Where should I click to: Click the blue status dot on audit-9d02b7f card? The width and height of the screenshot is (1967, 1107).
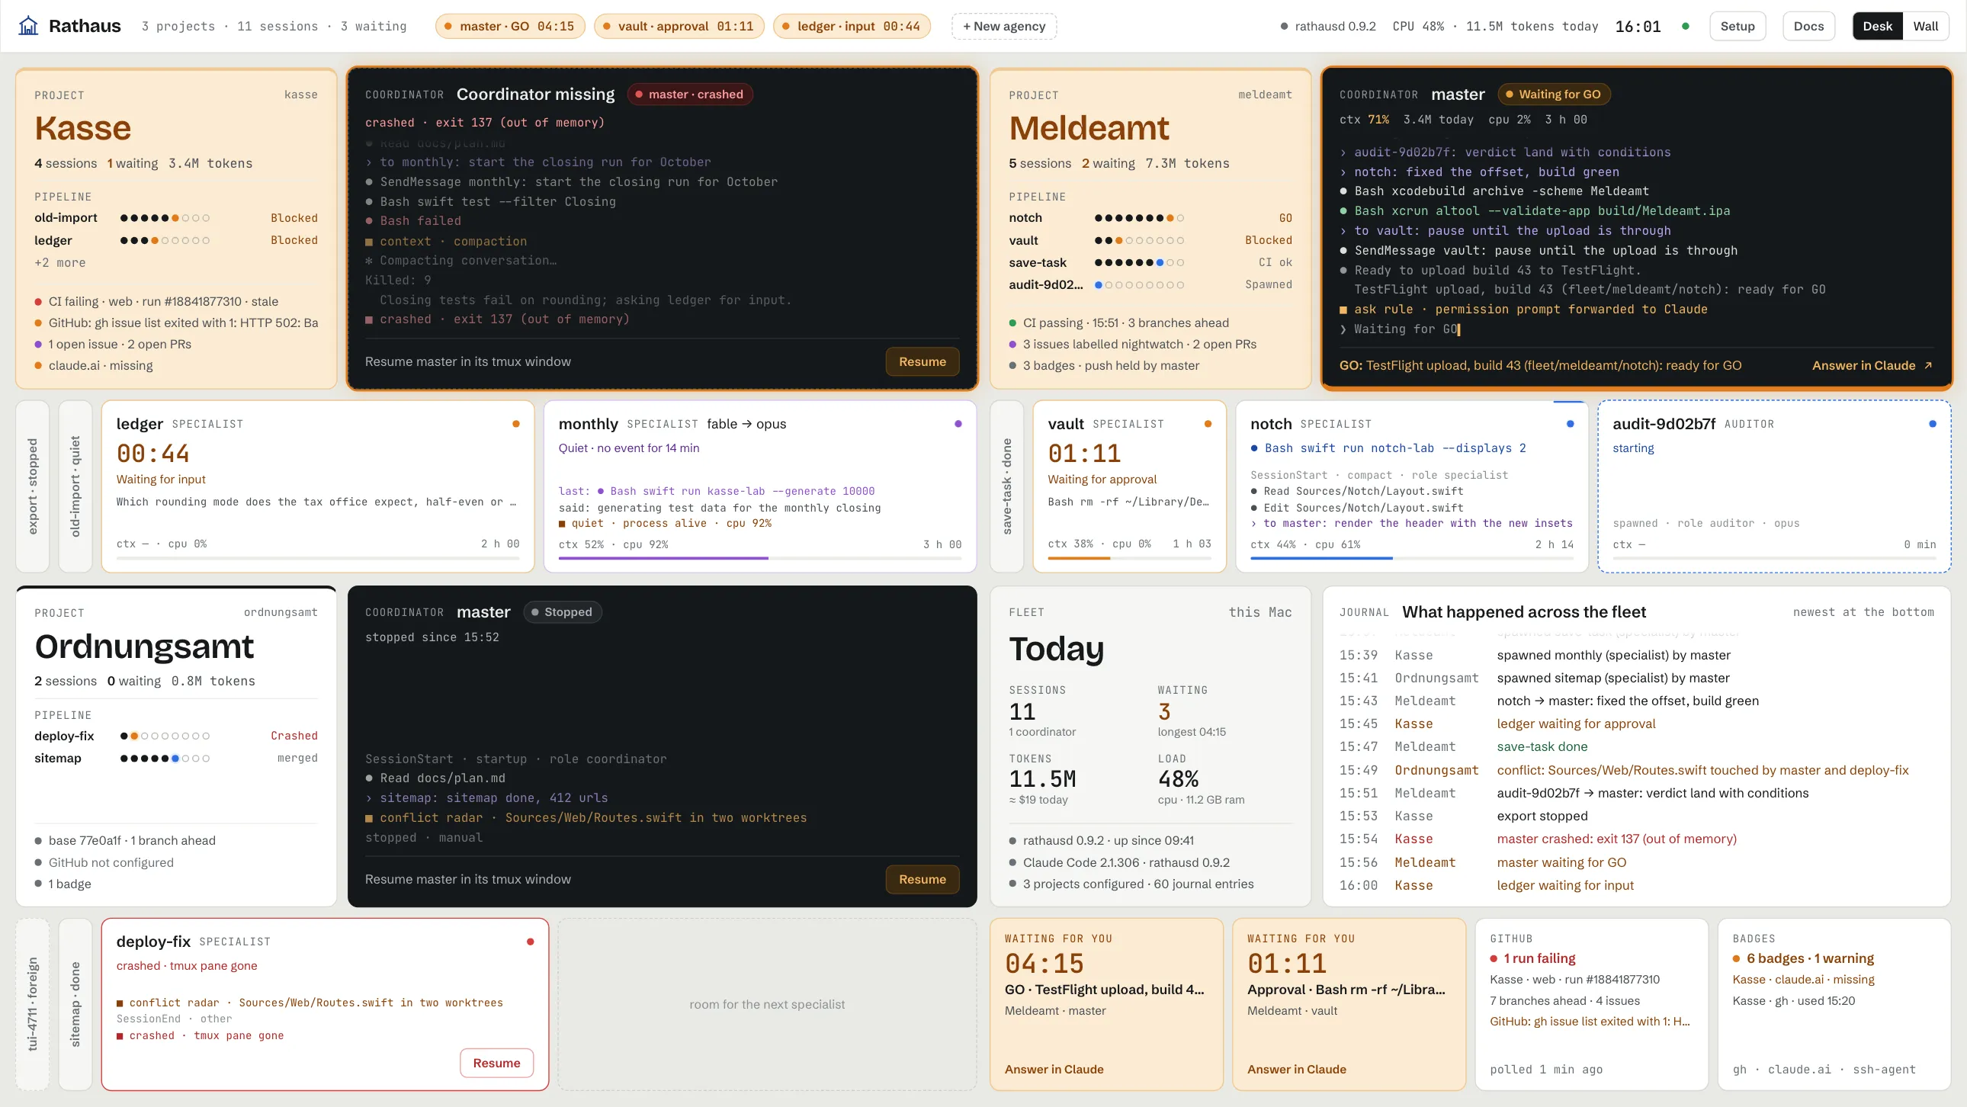pos(1933,424)
